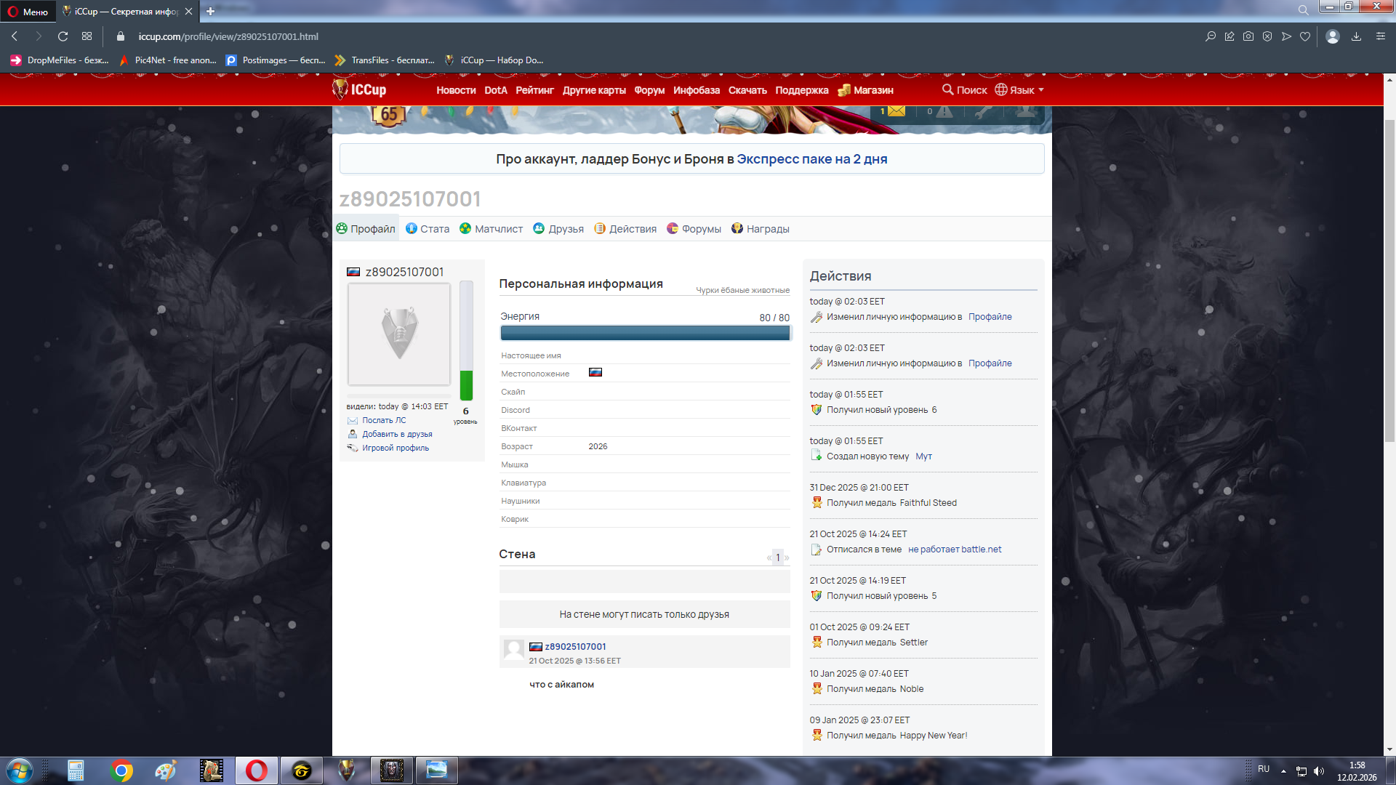The width and height of the screenshot is (1396, 785).
Task: Click the Экспресс паке на 2 дня link
Action: (811, 158)
